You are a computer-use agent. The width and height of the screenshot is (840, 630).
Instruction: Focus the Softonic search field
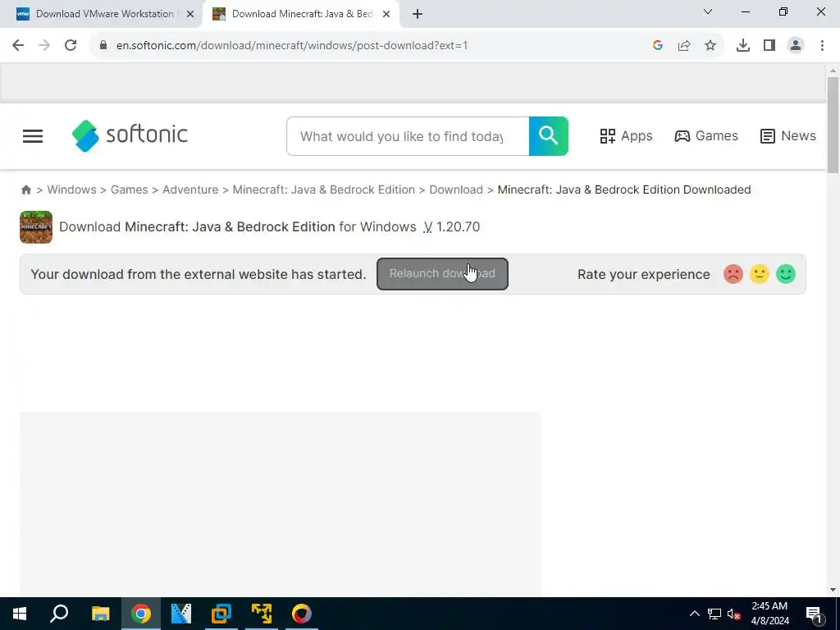pyautogui.click(x=408, y=137)
